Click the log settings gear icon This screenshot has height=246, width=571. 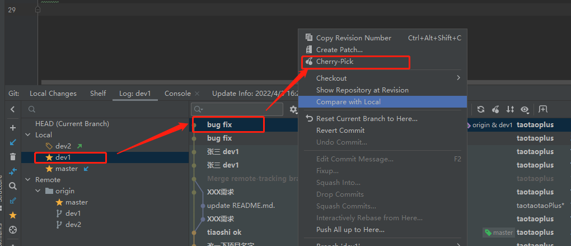click(293, 109)
